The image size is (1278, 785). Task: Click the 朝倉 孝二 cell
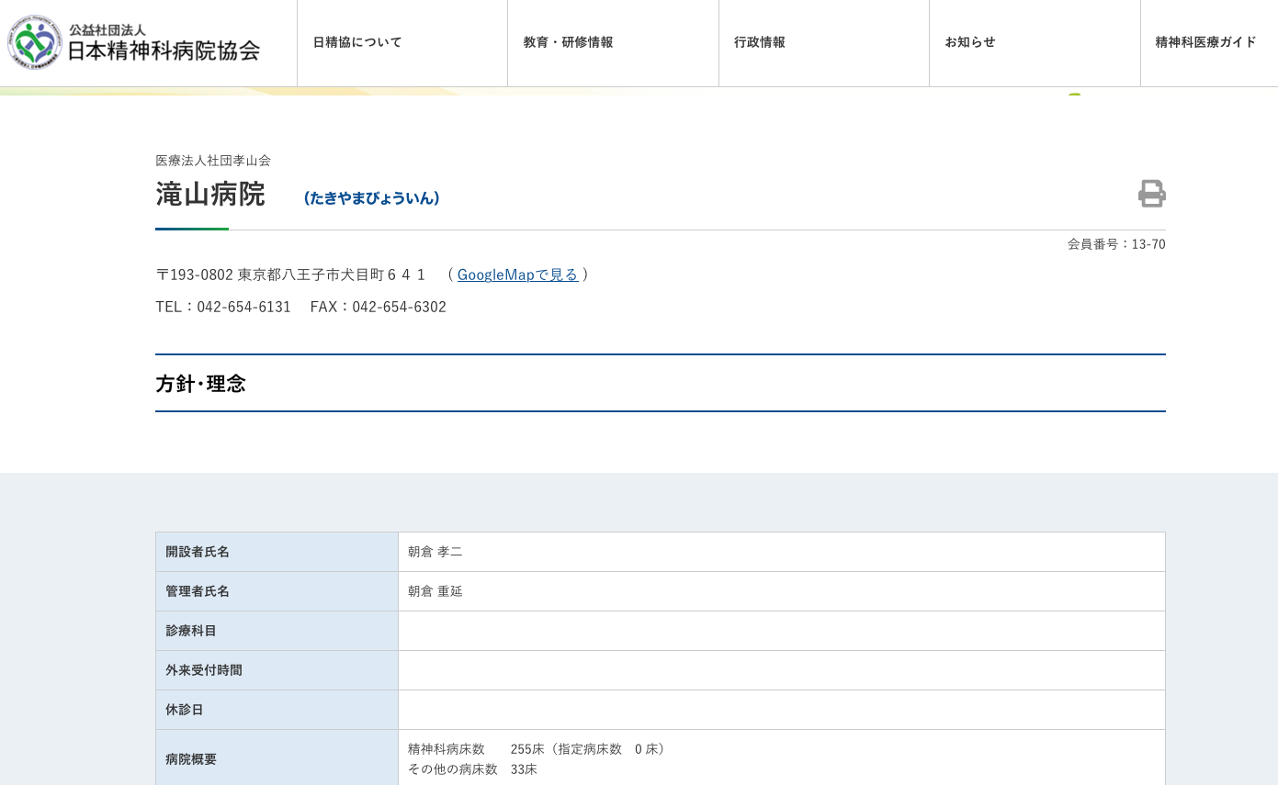pos(781,552)
